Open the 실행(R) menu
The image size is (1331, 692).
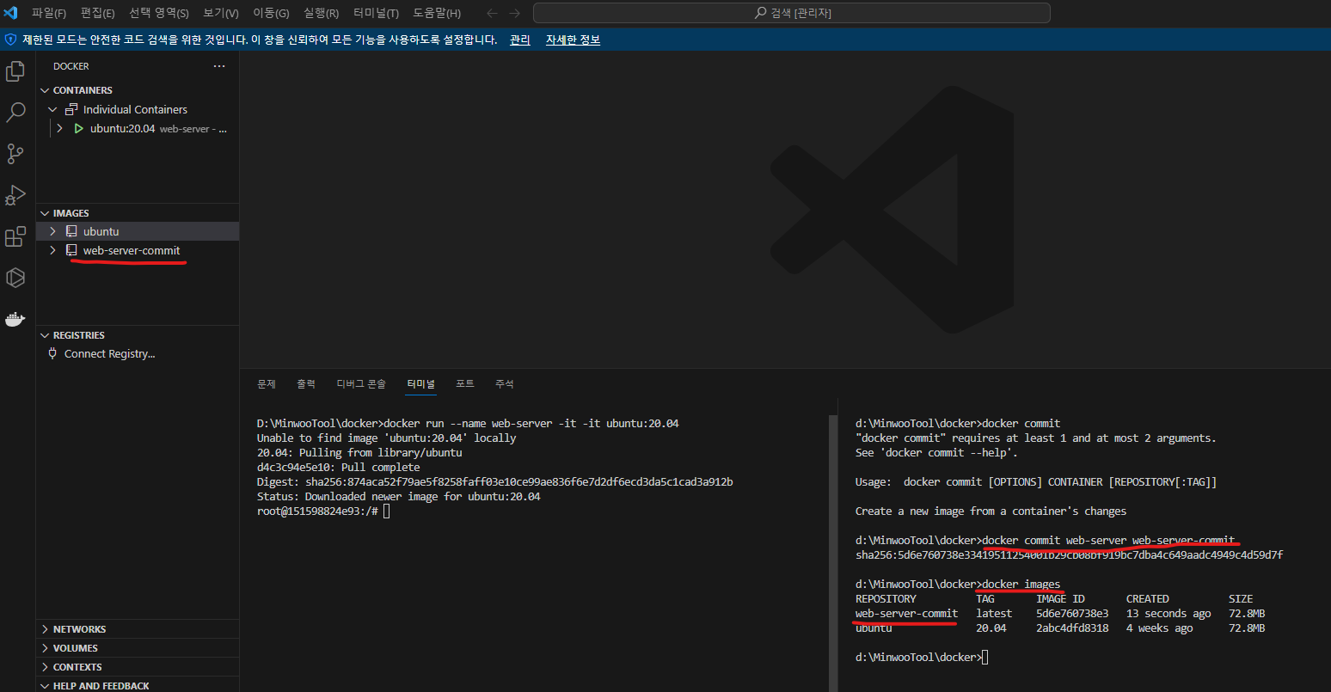coord(321,13)
